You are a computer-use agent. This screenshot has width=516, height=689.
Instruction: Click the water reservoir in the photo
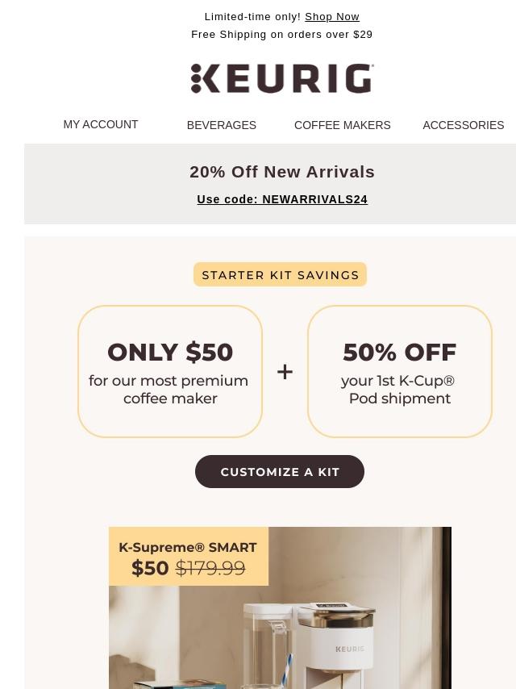coord(268,646)
